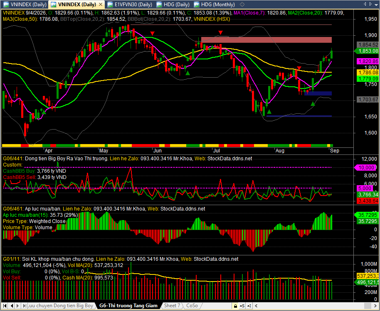Go to next sheet tab arrow
Image resolution: width=380 pixels, height=311 pixels.
point(18,306)
